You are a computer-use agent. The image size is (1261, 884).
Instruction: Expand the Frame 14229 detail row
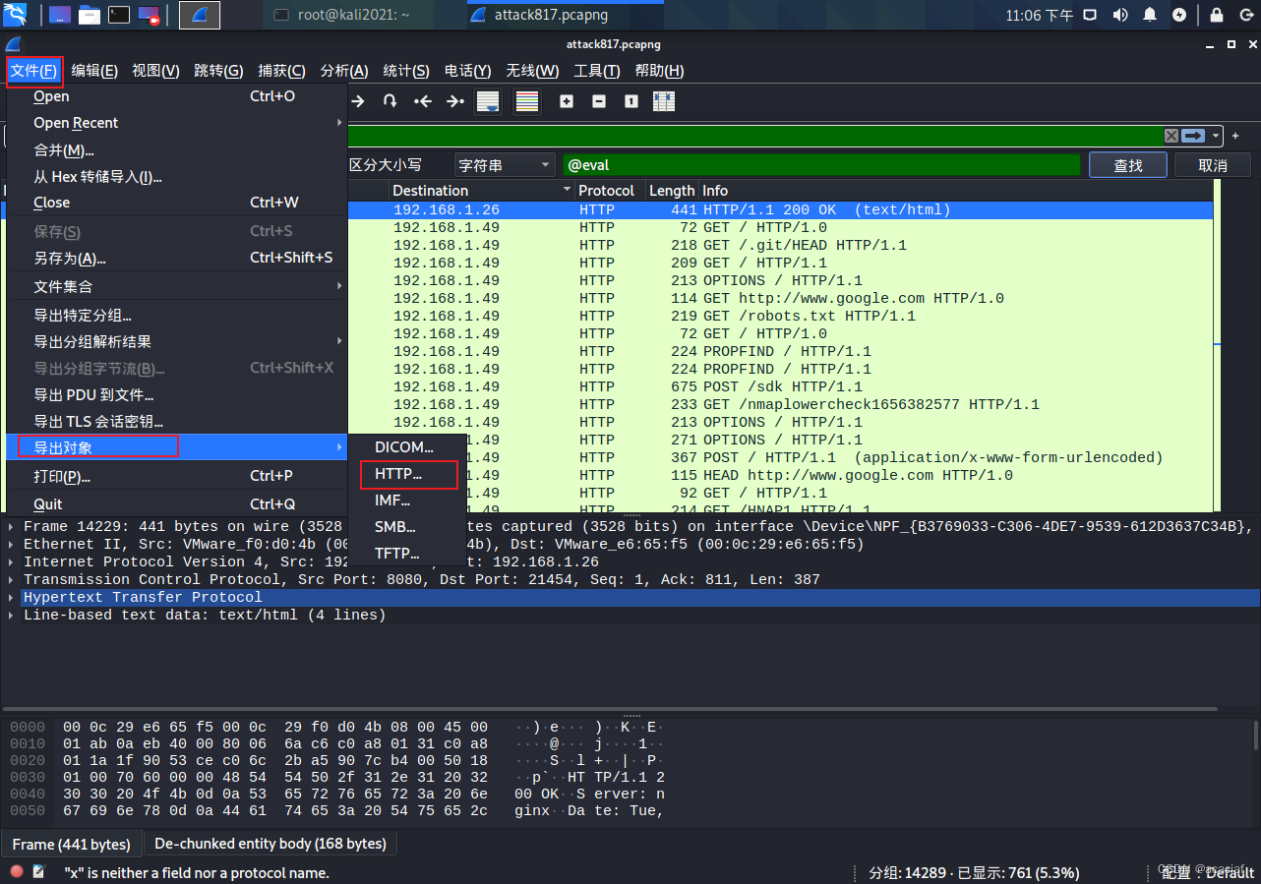[x=11, y=527]
